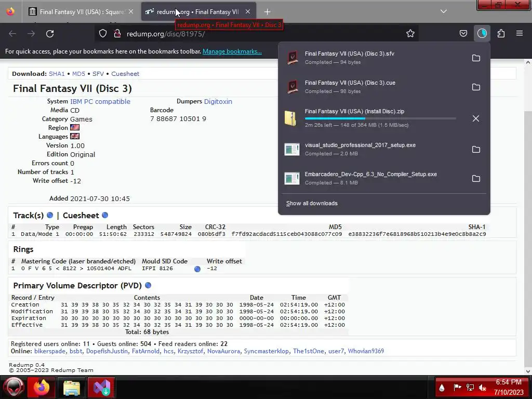This screenshot has height=399, width=532.
Task: Open user The1stOne profile
Action: [x=309, y=351]
